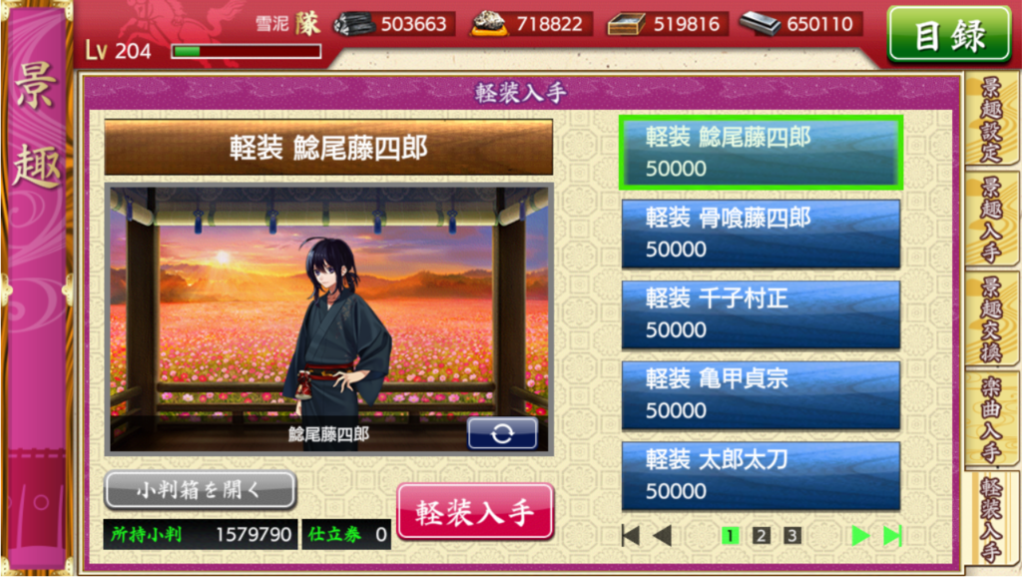
Task: Click the charcoal resource icon
Action: pyautogui.click(x=354, y=24)
